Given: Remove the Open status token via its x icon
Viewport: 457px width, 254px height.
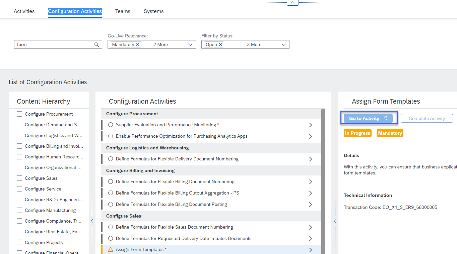Looking at the screenshot, I should point(220,44).
